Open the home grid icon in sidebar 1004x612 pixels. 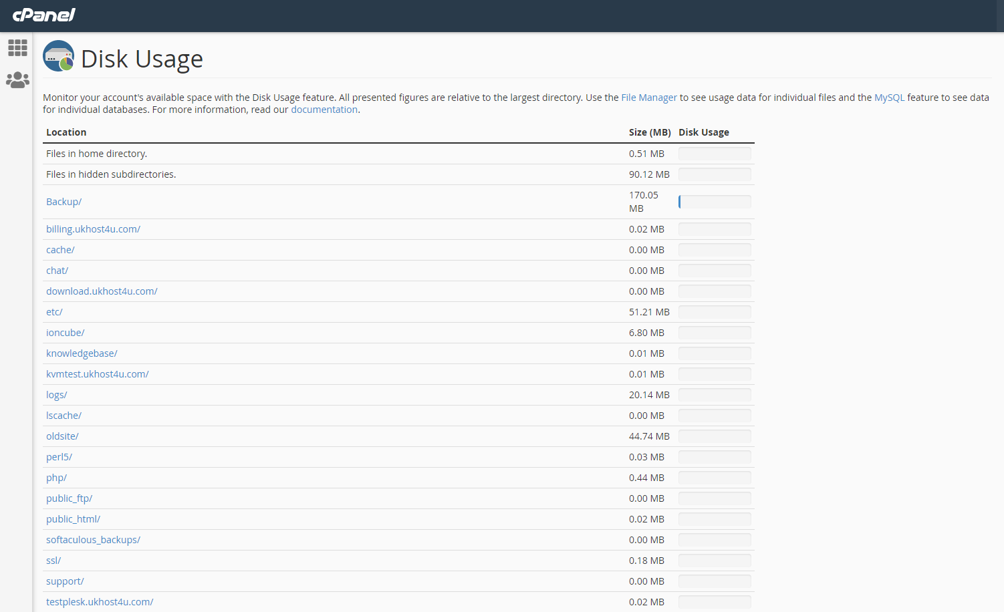17,47
